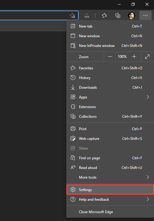The height and width of the screenshot is (221, 154).
Task: Click the add-to-favorites star in the address bar
Action: [x=72, y=15]
